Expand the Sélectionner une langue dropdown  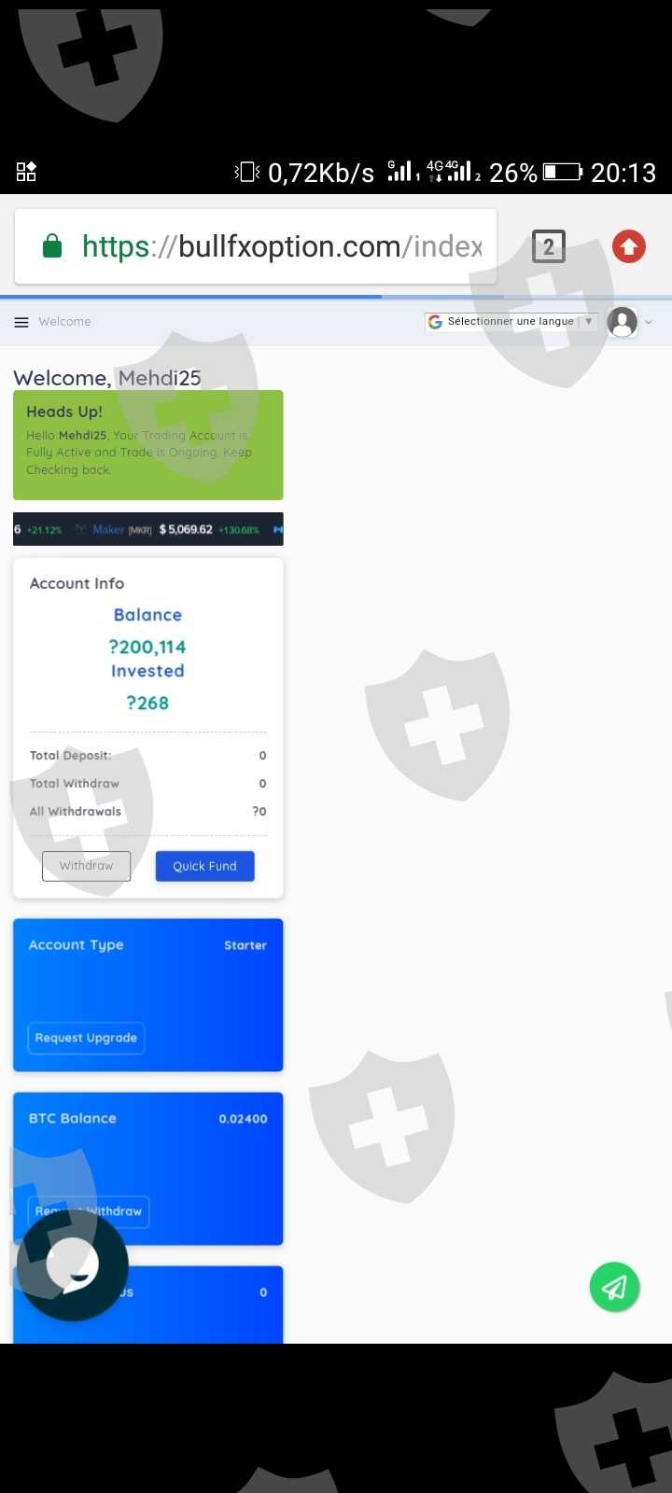point(511,322)
